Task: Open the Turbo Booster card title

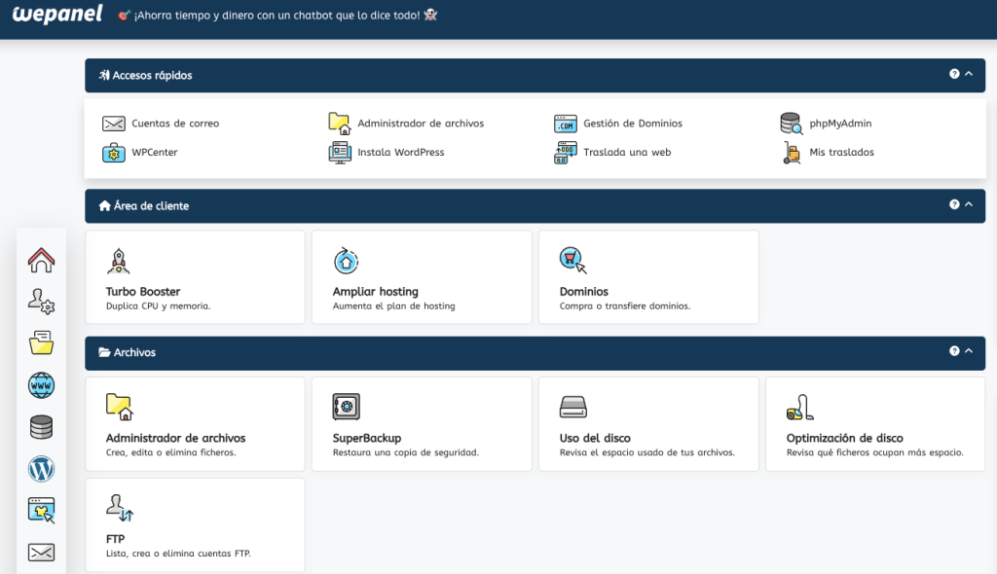Action: click(143, 292)
